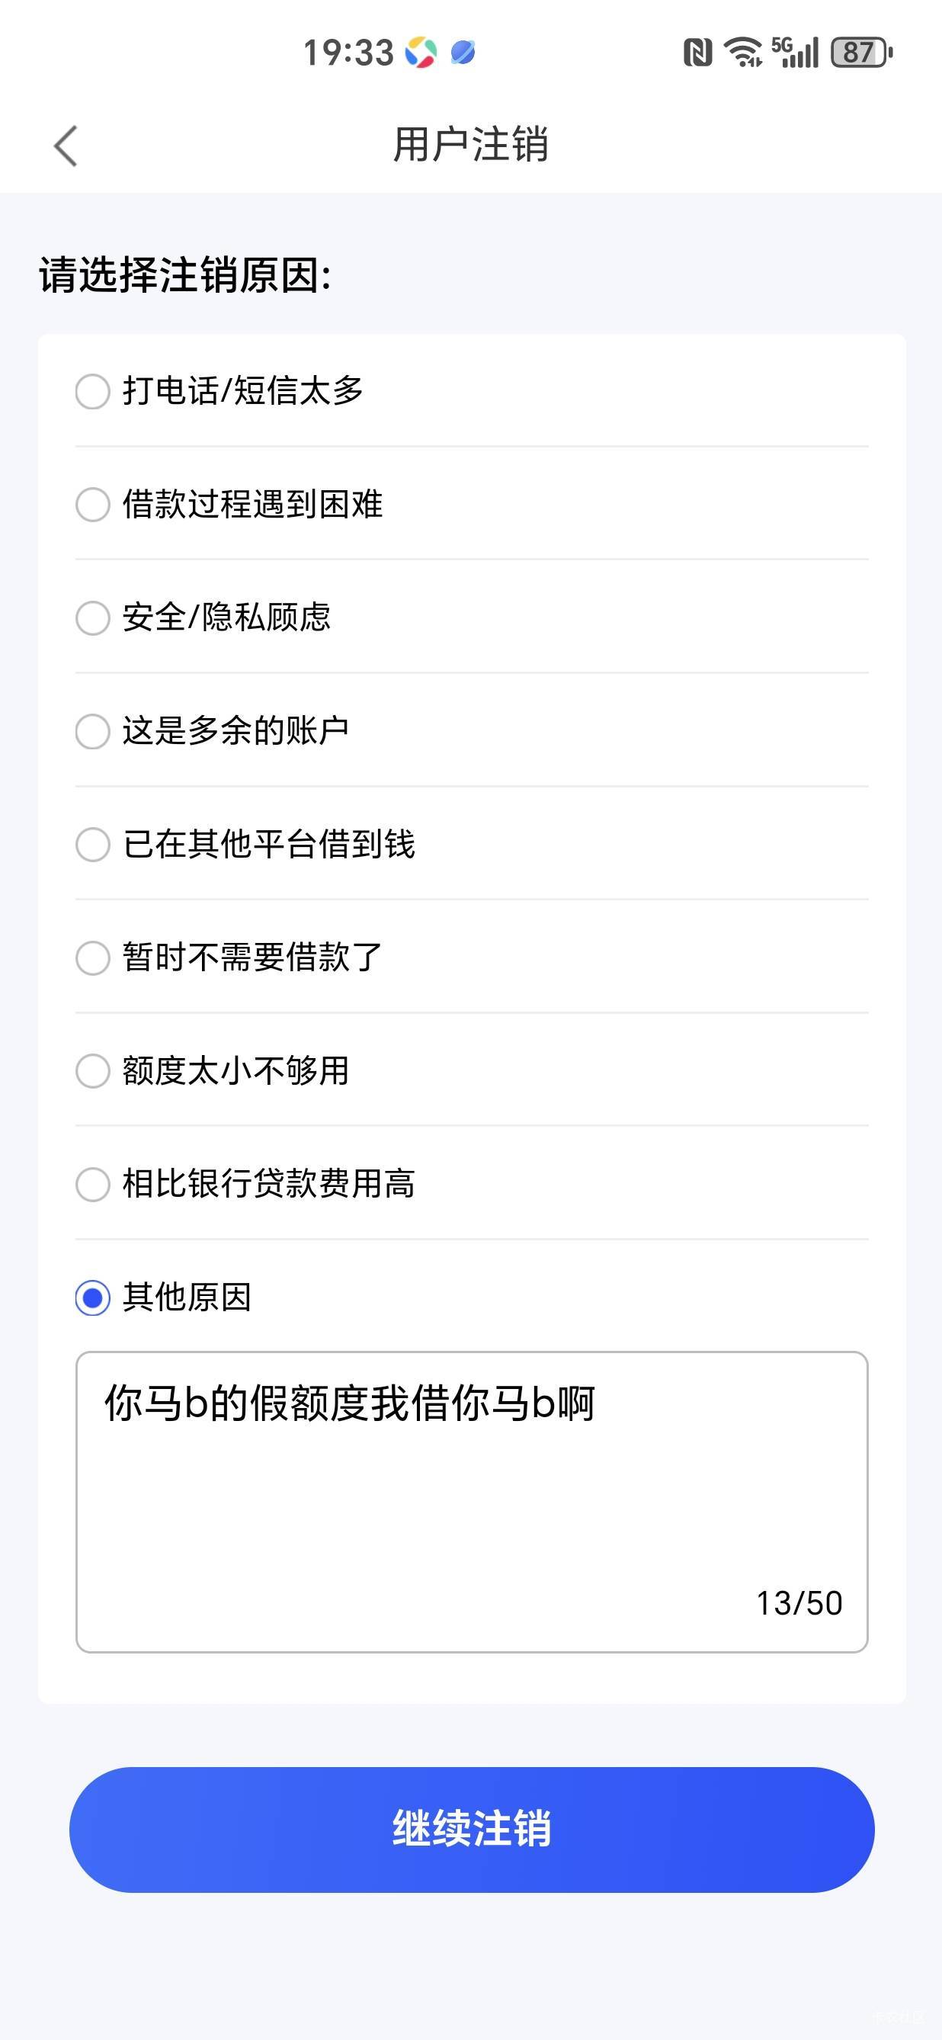Select the 额度太小不够用 option
The width and height of the screenshot is (942, 2040).
tap(93, 1070)
